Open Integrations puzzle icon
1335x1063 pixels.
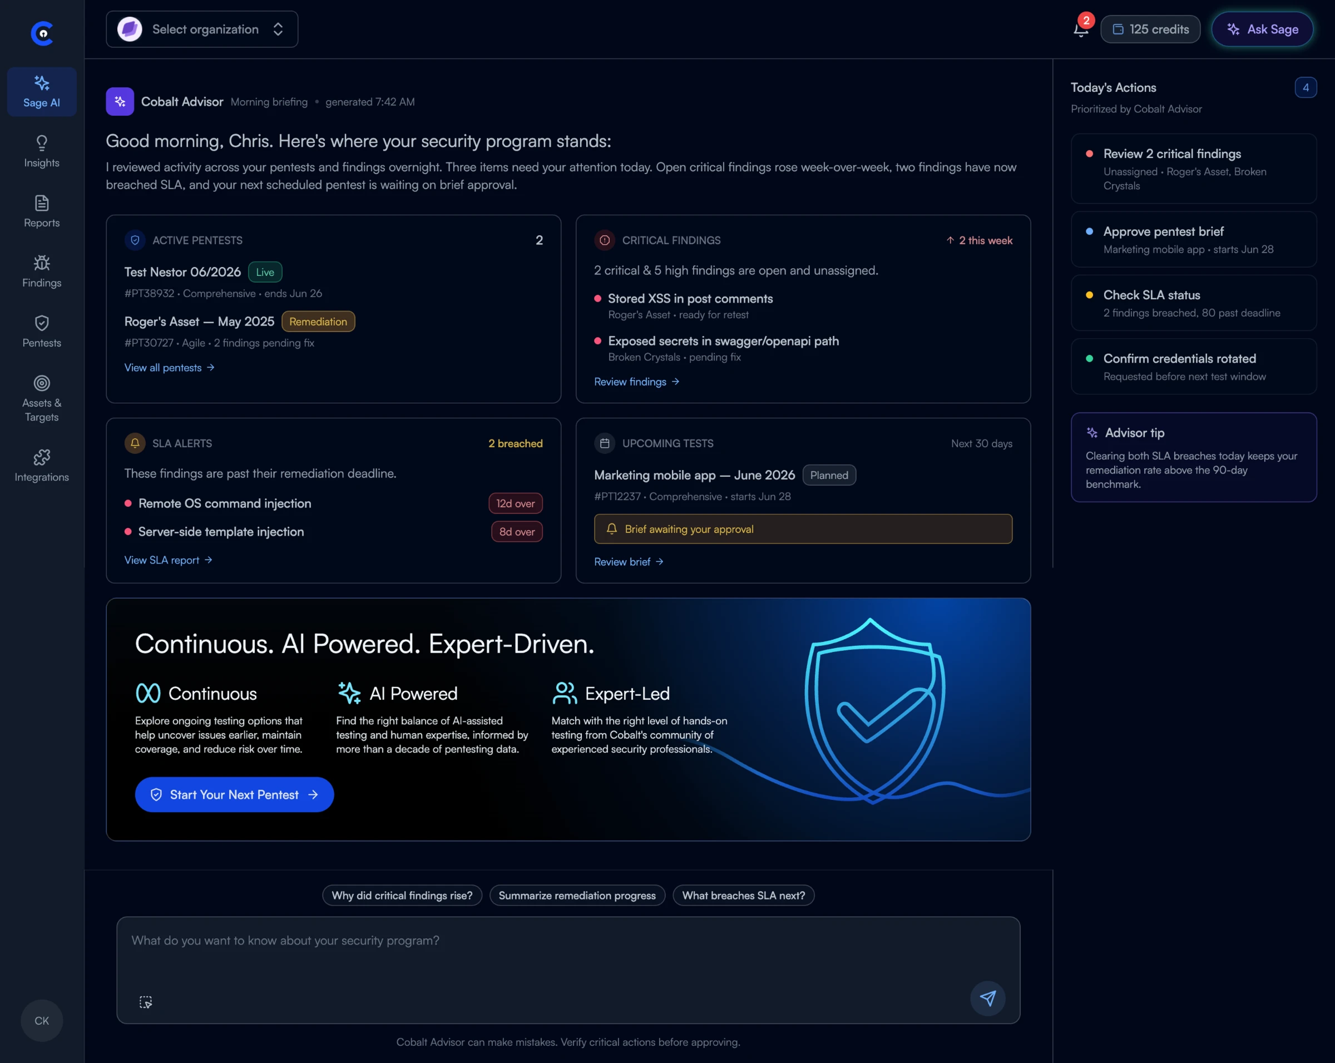point(42,466)
